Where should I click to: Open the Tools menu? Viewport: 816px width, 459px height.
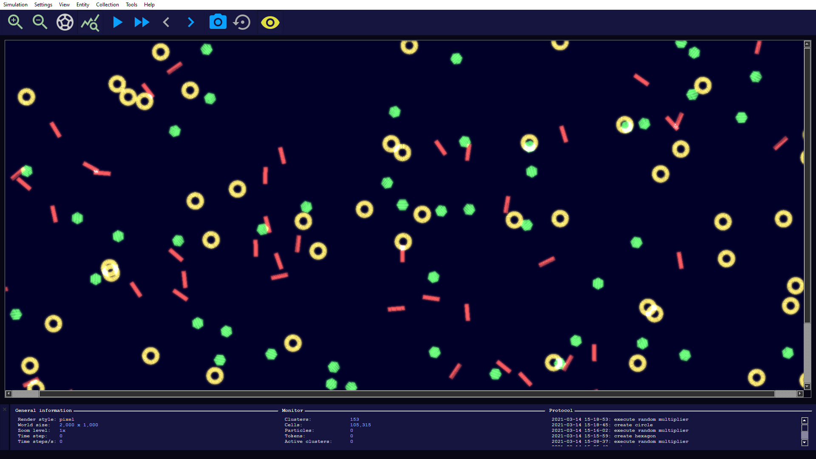131,5
